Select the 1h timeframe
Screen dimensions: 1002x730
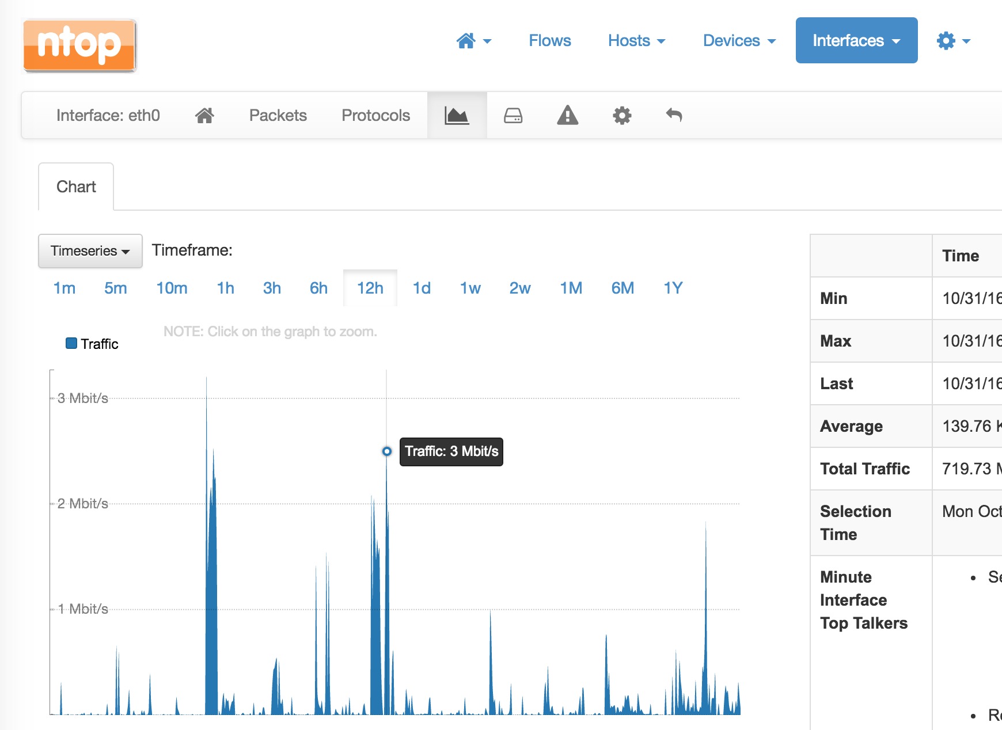click(225, 288)
